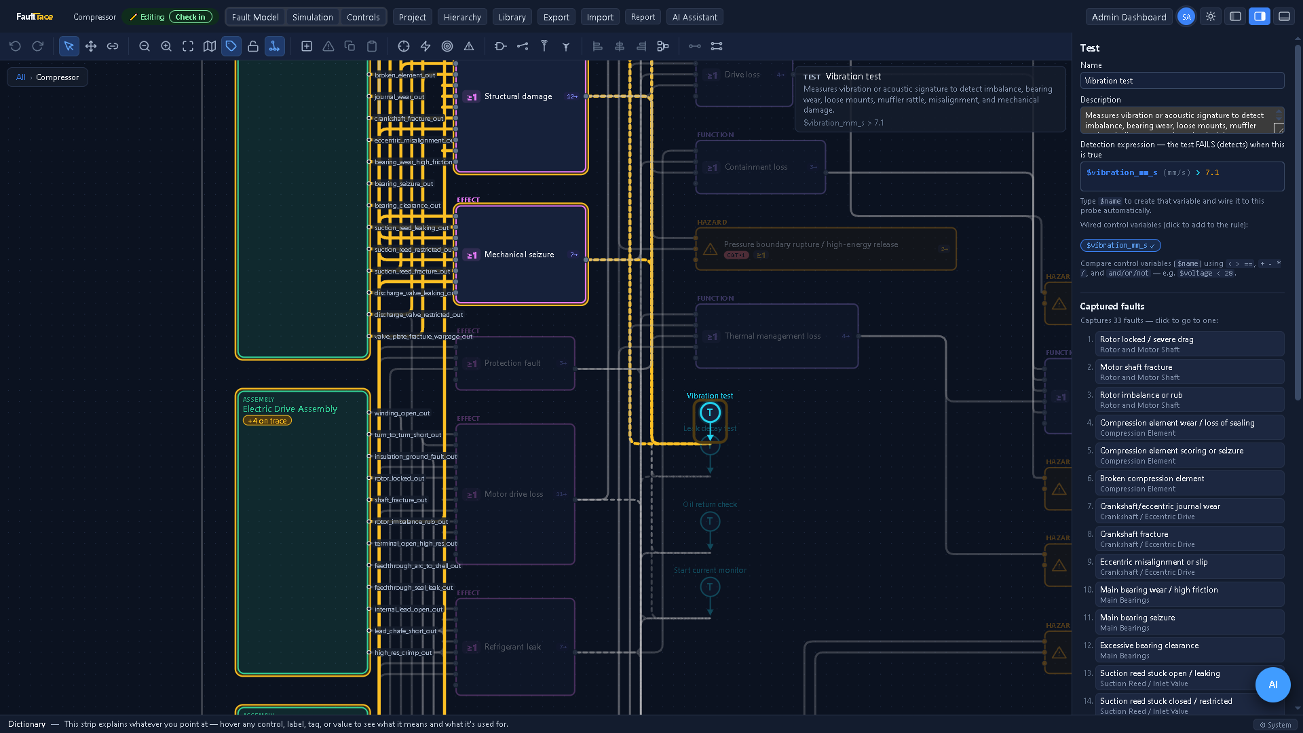Open the Library menu

(512, 17)
